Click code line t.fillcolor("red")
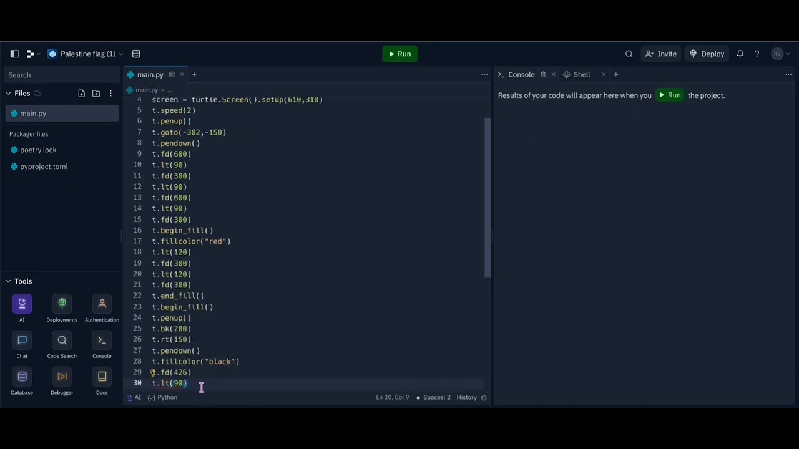This screenshot has height=449, width=799. [x=191, y=241]
